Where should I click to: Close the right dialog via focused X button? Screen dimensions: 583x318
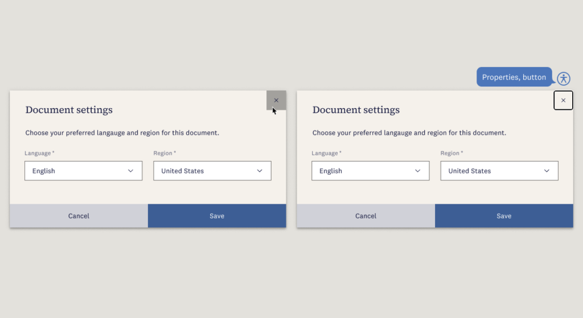pos(563,100)
